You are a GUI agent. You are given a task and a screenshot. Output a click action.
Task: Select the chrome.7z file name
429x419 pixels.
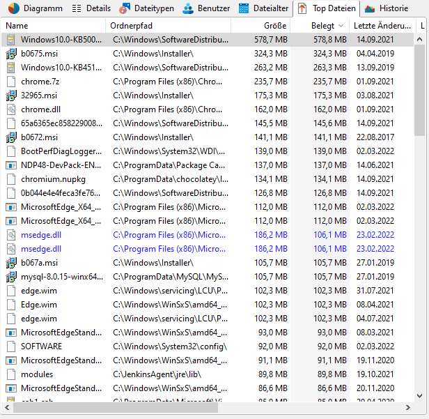coord(40,82)
